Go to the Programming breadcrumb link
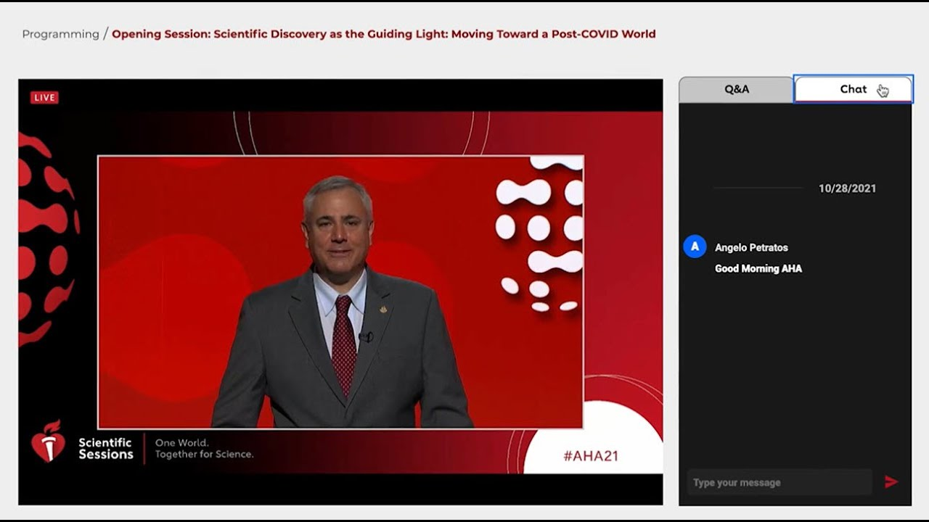 tap(60, 34)
